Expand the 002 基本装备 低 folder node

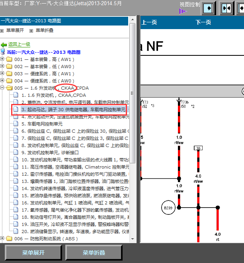pos(2,66)
